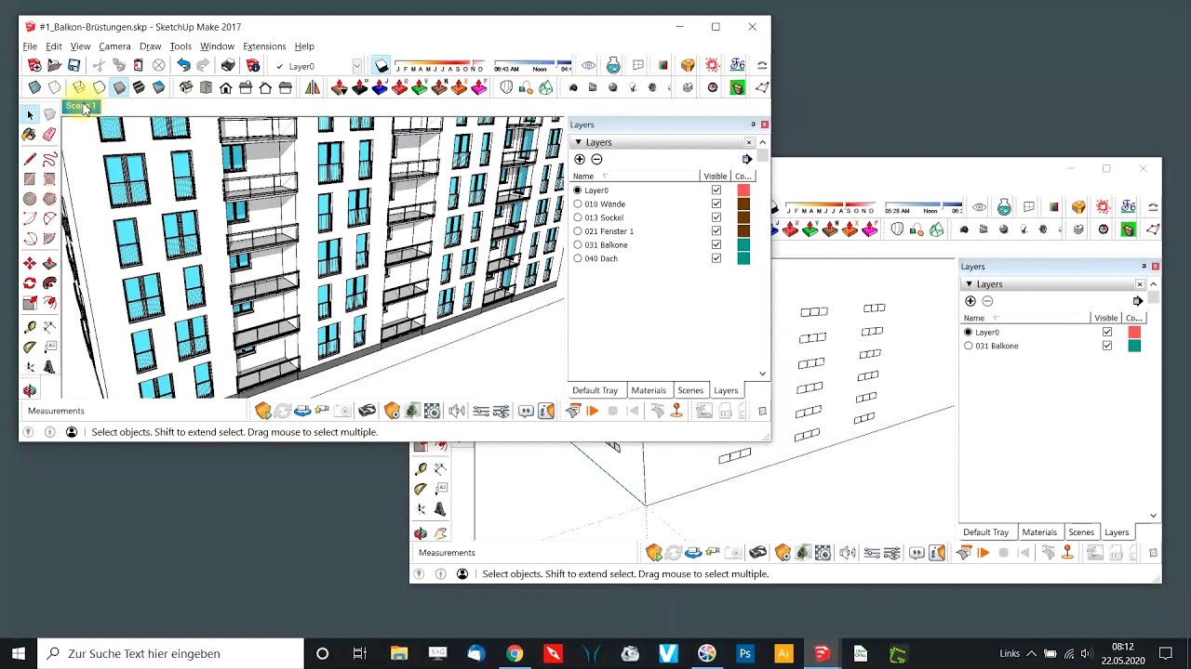The height and width of the screenshot is (669, 1191).
Task: Switch to Scenes tab in back window
Action: point(1081,532)
